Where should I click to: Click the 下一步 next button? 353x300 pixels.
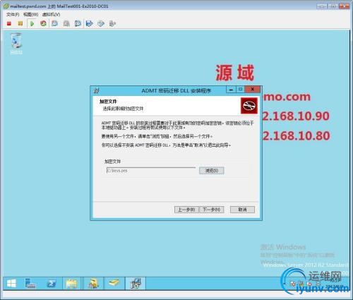[212, 210]
